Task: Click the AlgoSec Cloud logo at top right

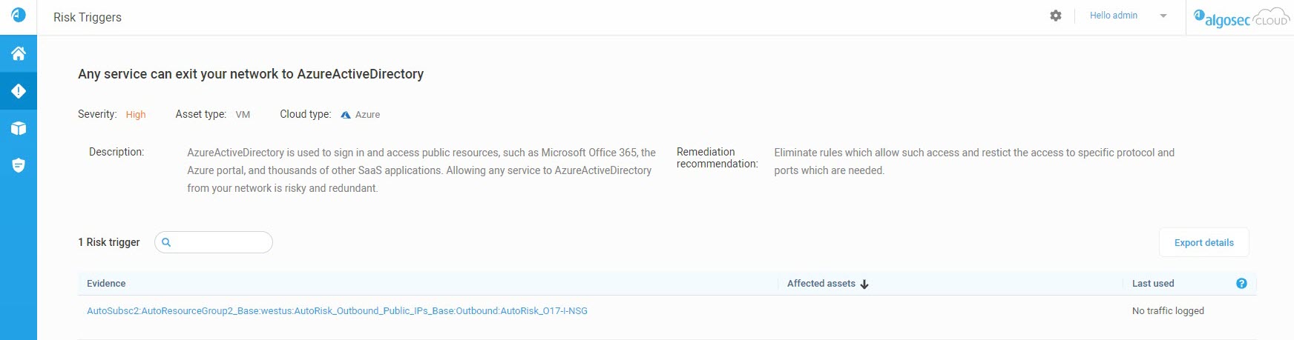Action: (x=1241, y=17)
